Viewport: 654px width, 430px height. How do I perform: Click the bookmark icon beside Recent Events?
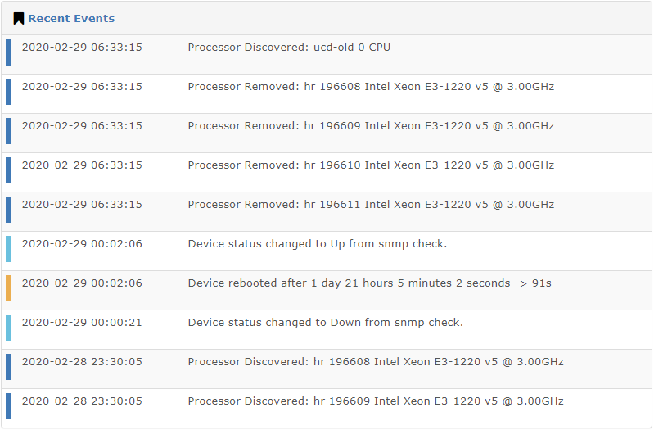click(18, 18)
